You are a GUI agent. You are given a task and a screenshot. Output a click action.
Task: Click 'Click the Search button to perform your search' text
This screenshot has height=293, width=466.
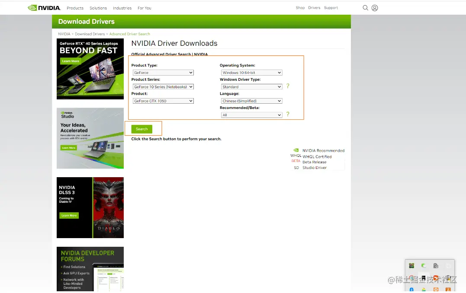pos(176,139)
